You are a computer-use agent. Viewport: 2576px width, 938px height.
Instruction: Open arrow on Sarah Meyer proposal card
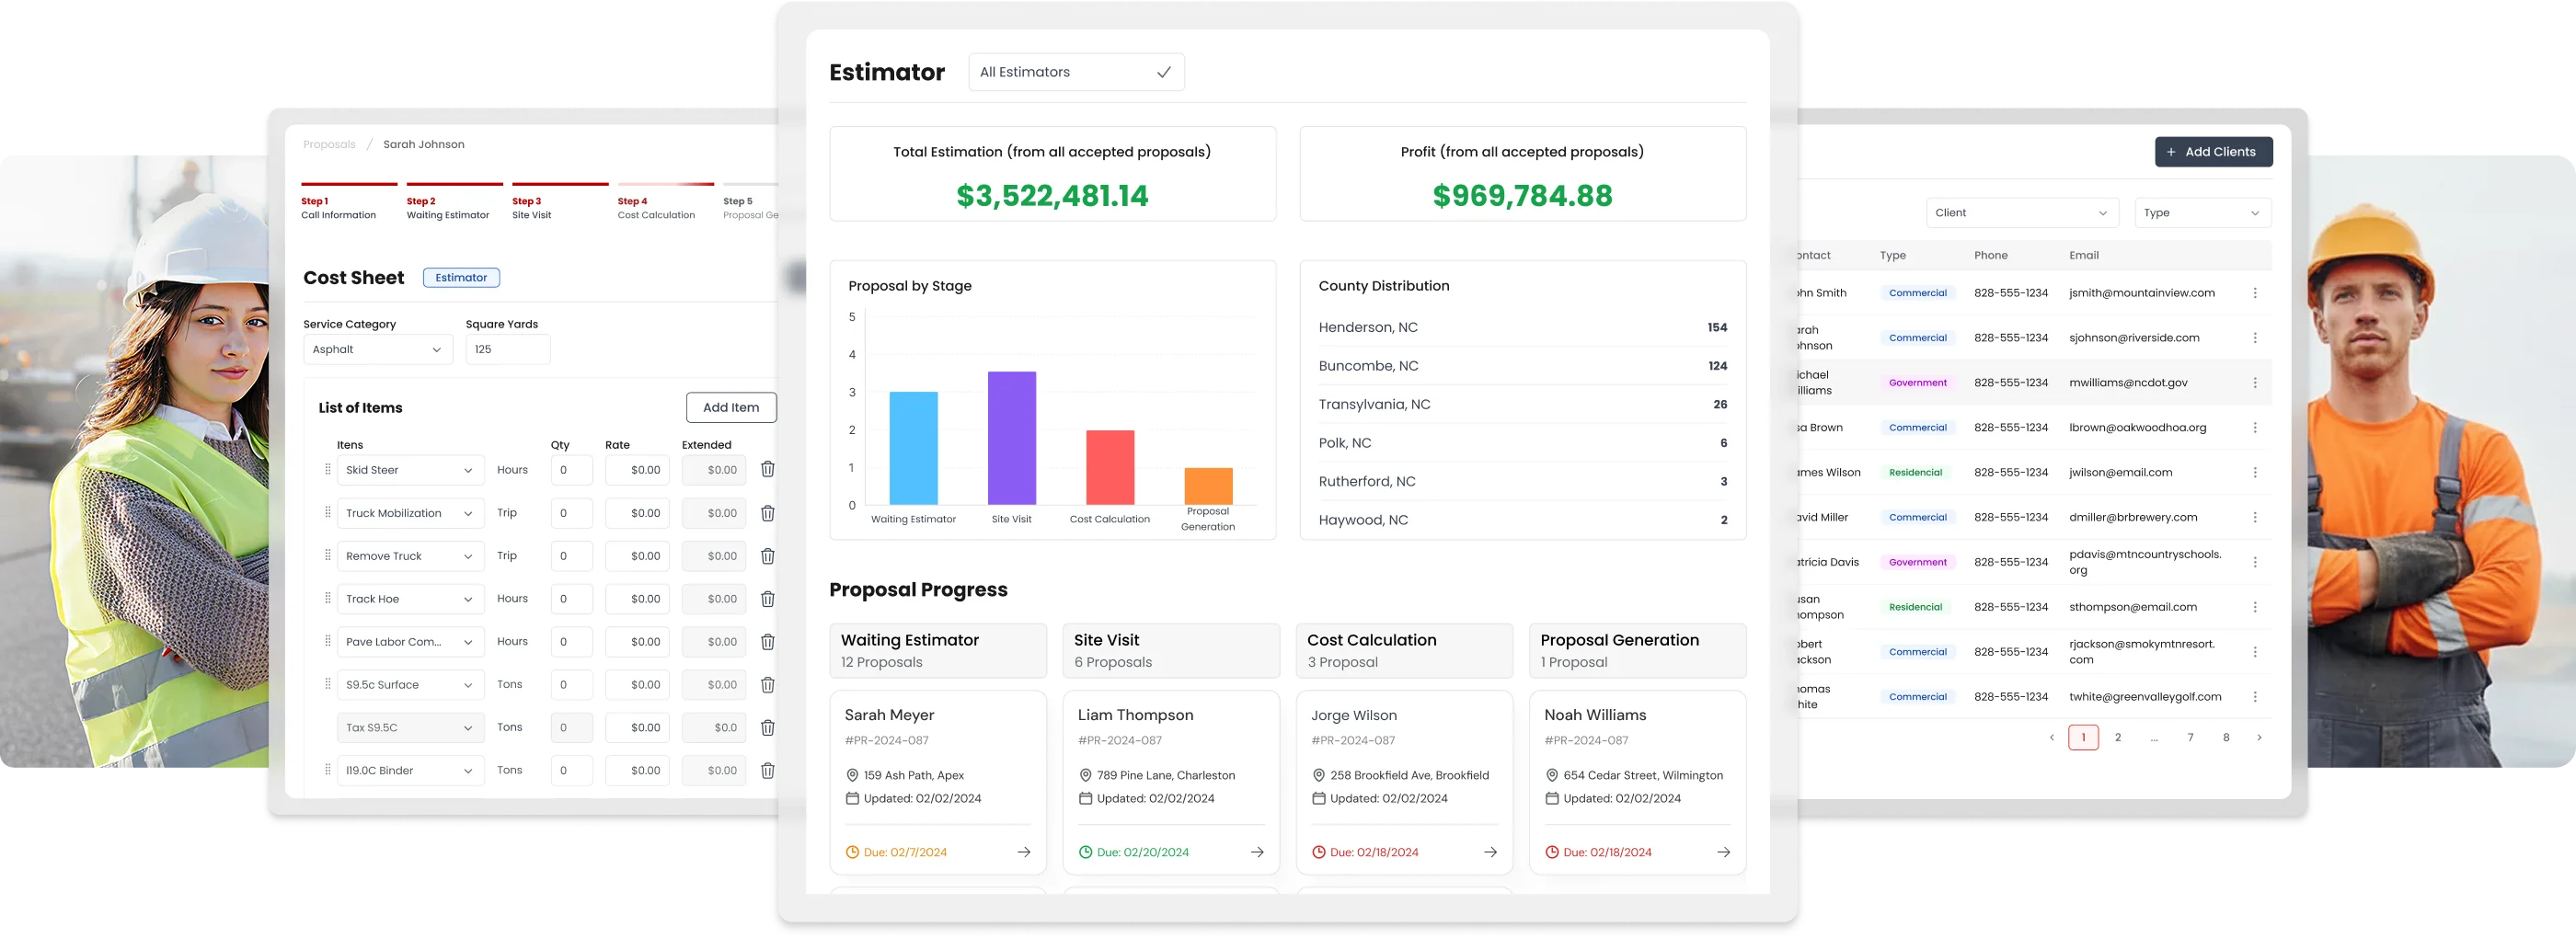tap(1023, 852)
